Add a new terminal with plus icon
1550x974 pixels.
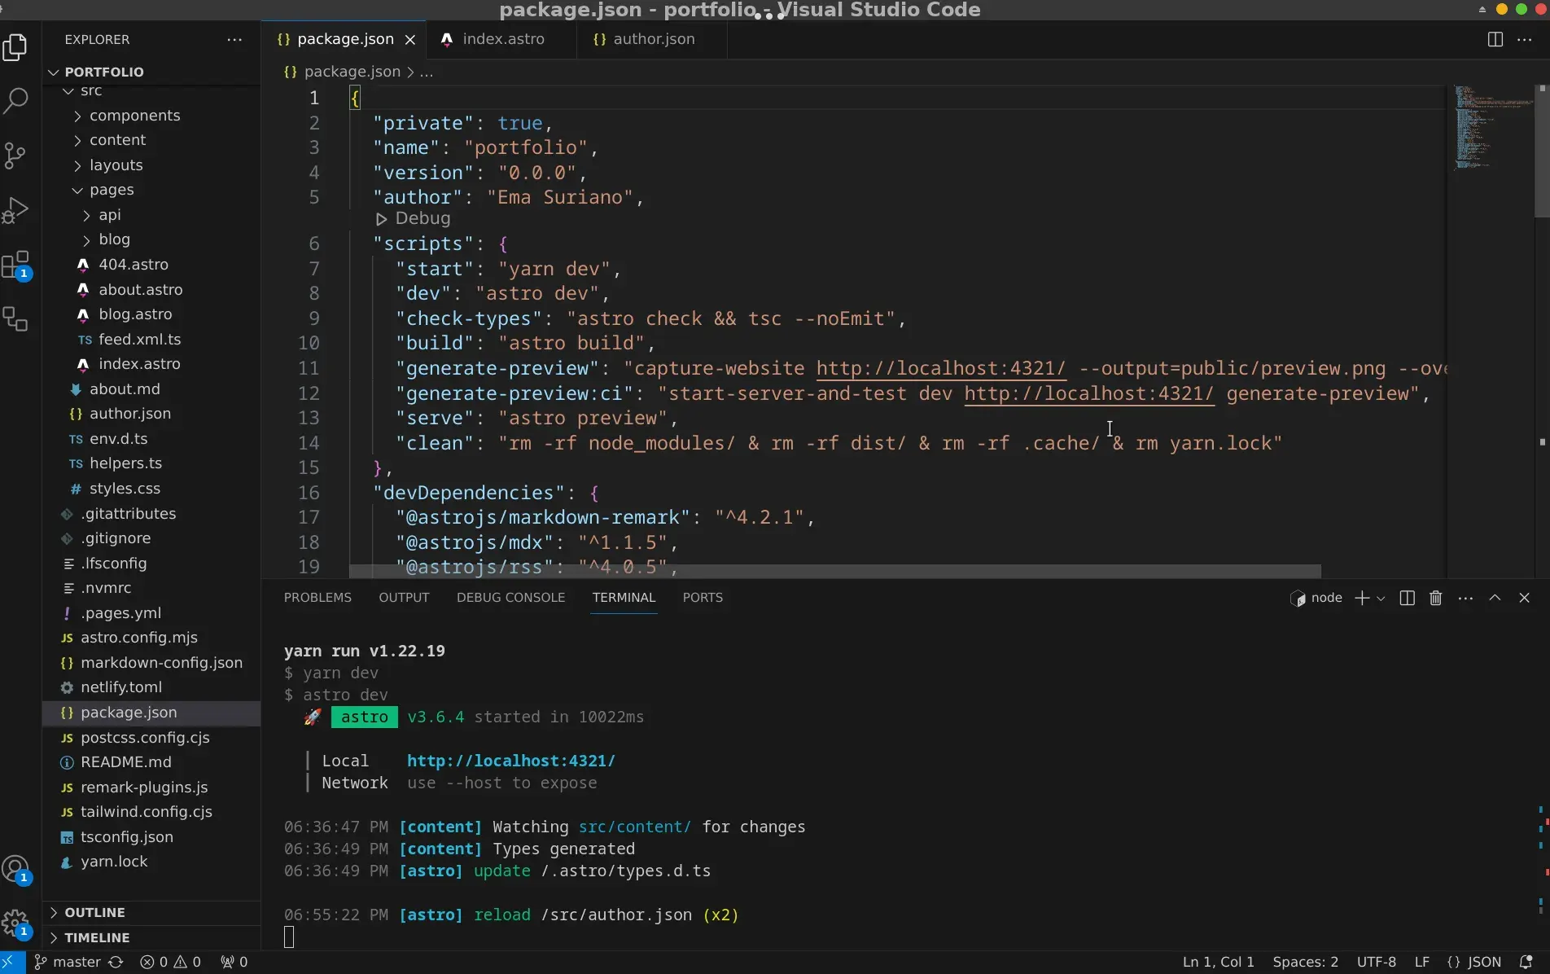pos(1361,598)
